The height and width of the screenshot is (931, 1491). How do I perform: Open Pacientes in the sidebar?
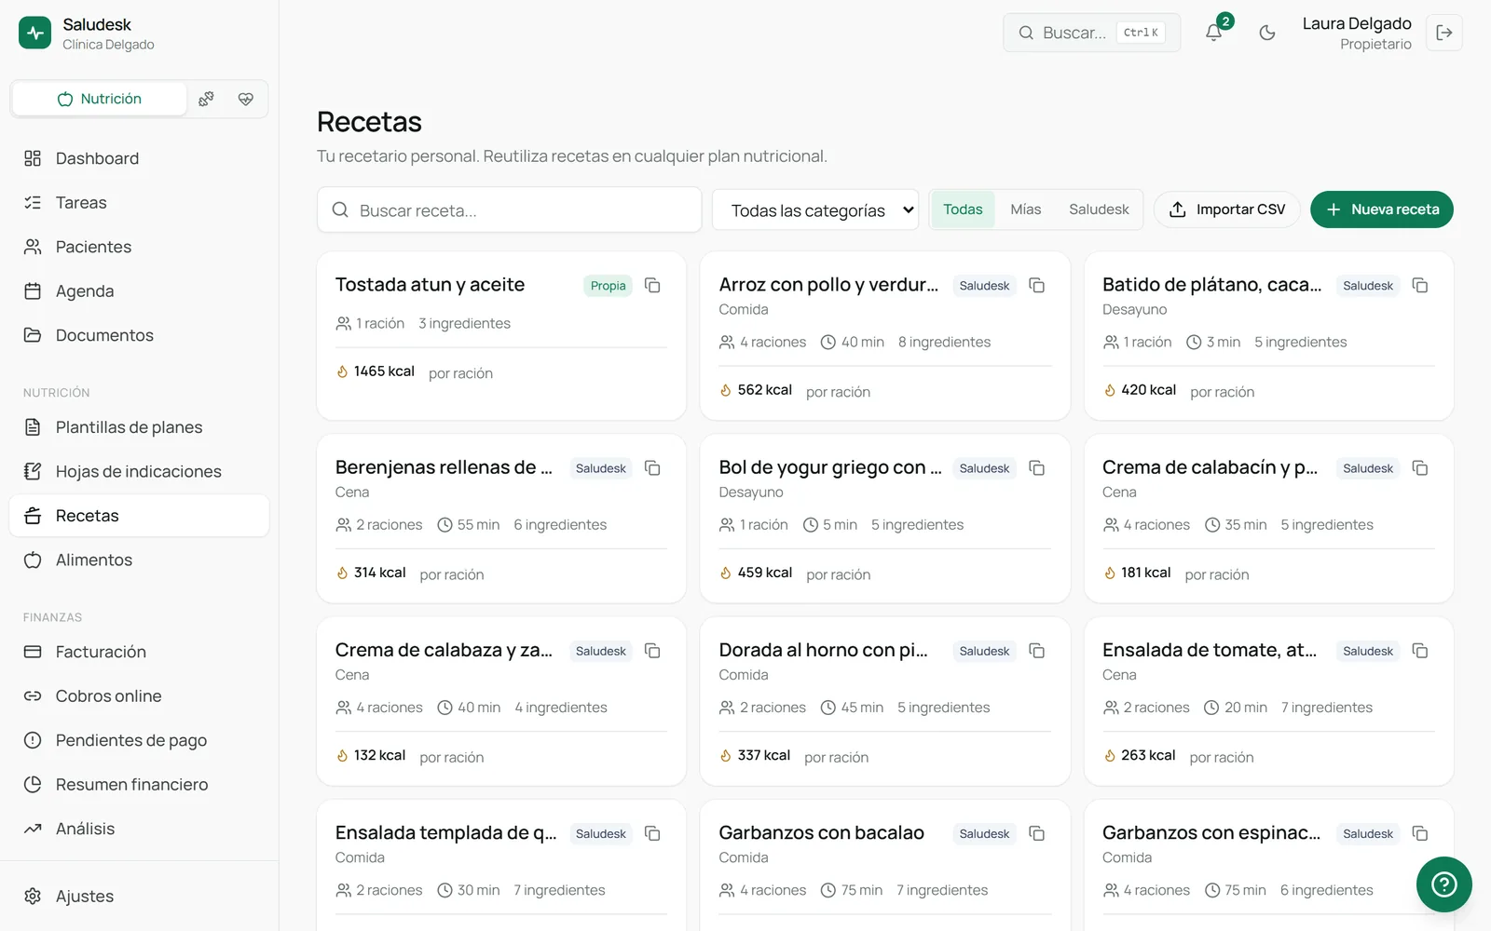(x=139, y=247)
